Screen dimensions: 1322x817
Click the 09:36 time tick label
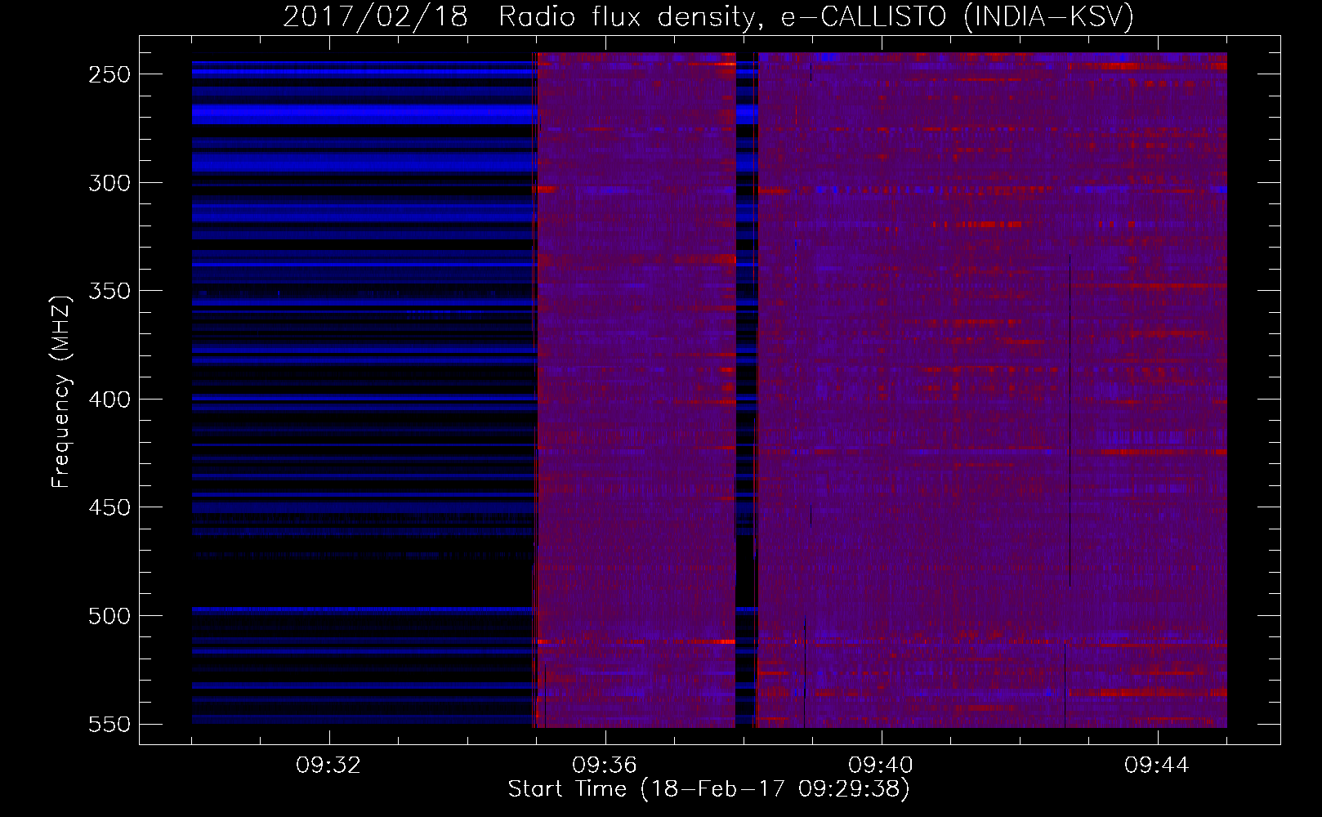[x=605, y=766]
